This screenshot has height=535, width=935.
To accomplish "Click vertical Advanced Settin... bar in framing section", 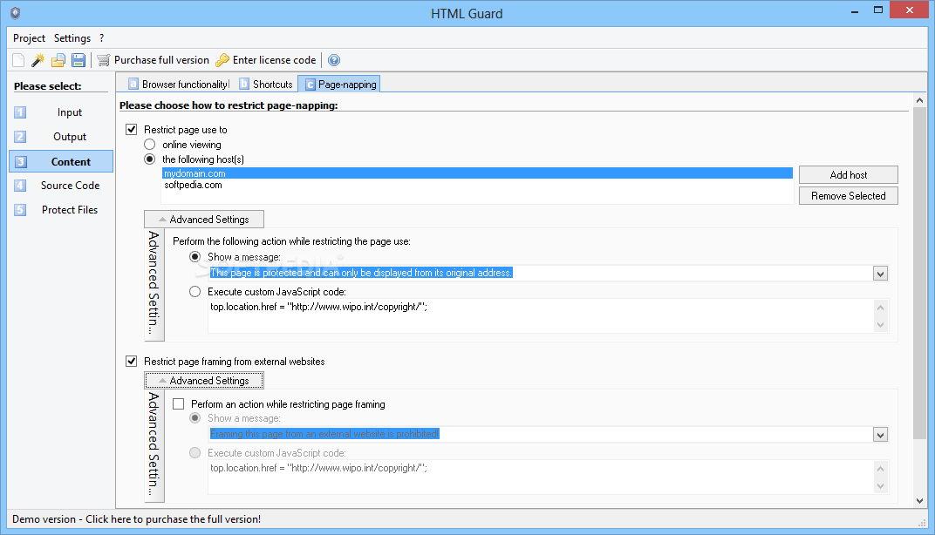I will (154, 445).
